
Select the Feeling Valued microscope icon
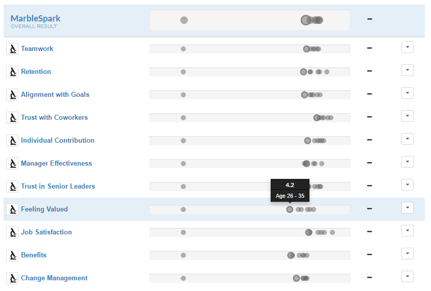coord(12,209)
